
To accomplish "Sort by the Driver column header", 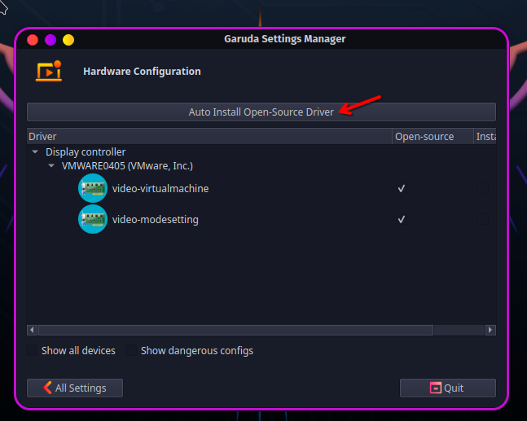I will [x=209, y=137].
